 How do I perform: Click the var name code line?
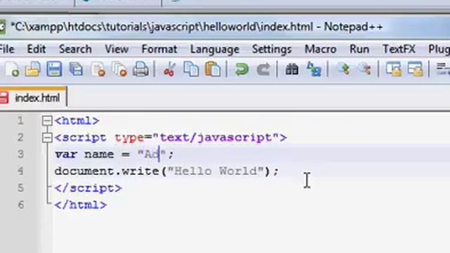coord(114,155)
